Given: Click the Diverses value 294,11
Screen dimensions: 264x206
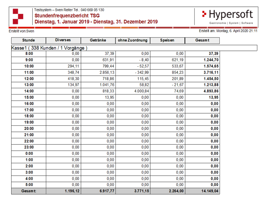Looking at the screenshot, I should pos(73,66).
